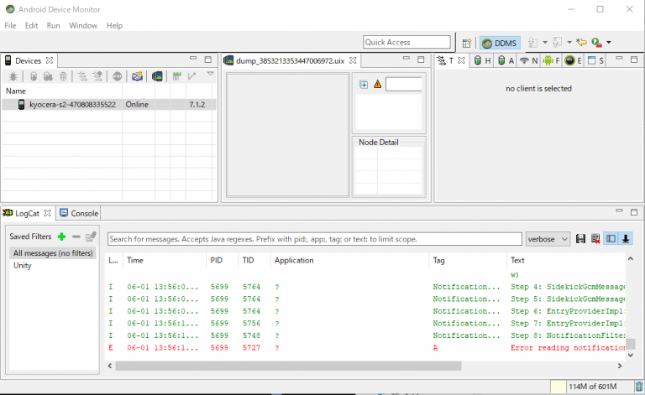Toggle display of the saved filters view

[x=611, y=239]
